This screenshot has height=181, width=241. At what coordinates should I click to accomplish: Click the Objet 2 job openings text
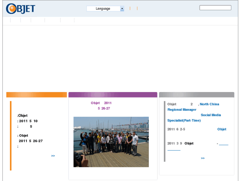[x=180, y=104]
